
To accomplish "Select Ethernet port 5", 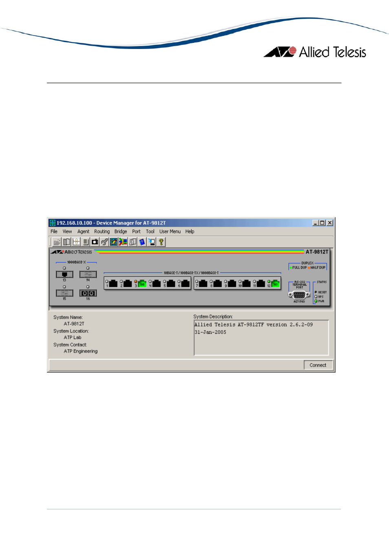I will pos(171,283).
